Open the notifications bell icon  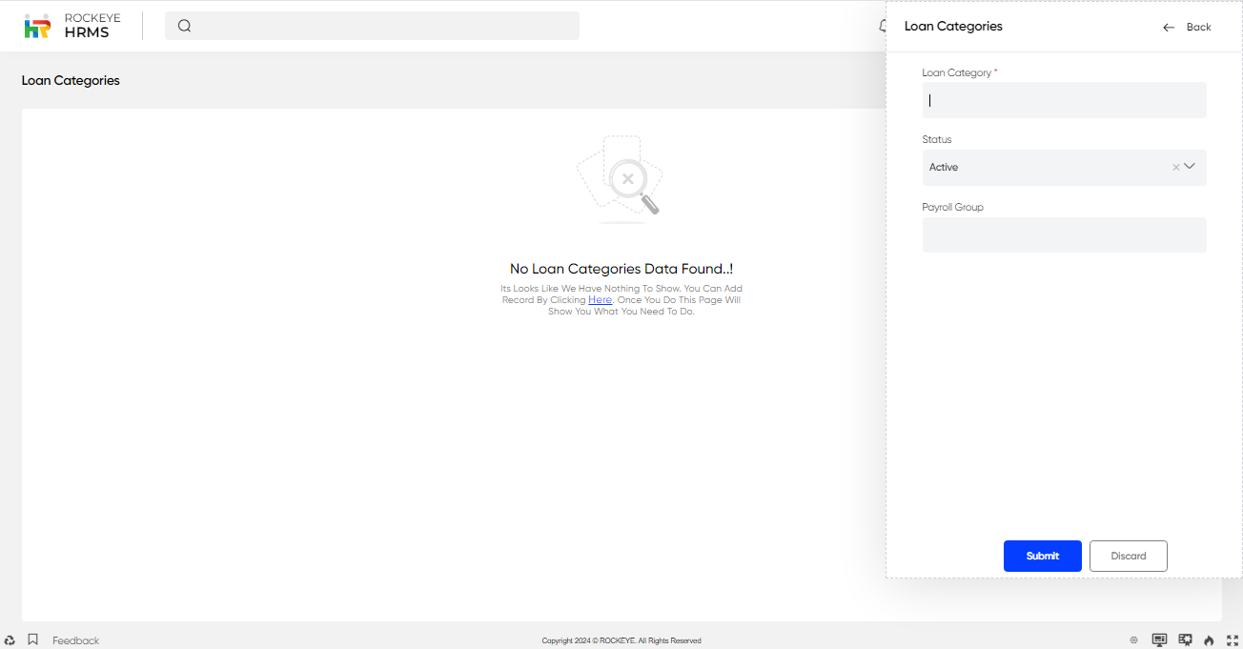[x=882, y=26]
